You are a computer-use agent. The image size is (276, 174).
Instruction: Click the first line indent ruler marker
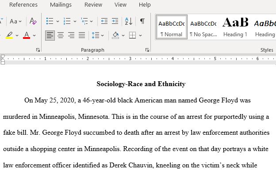(x=3, y=57)
